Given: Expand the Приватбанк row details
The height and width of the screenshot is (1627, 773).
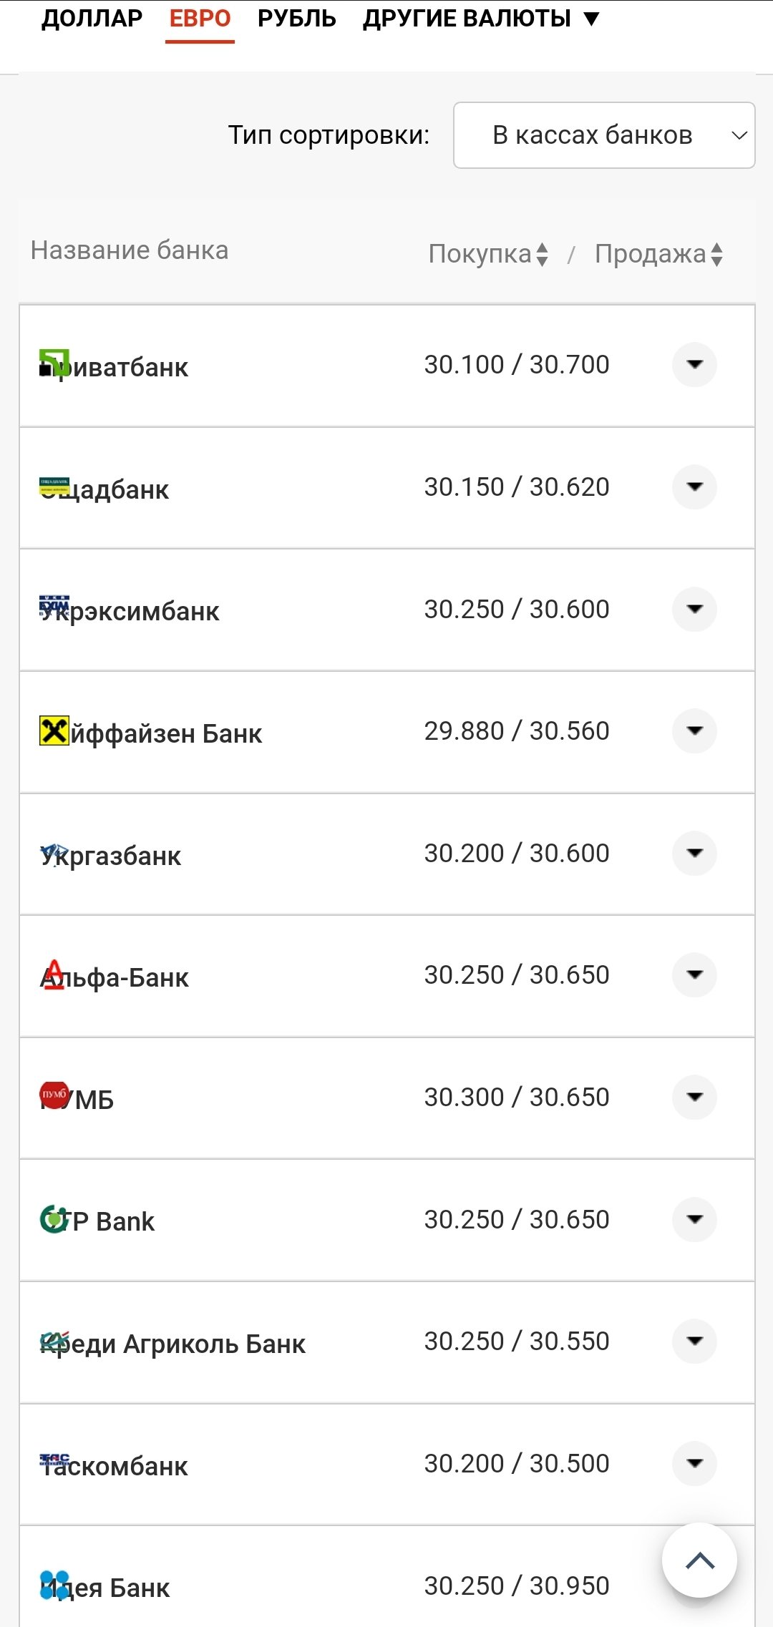Looking at the screenshot, I should click(x=694, y=364).
